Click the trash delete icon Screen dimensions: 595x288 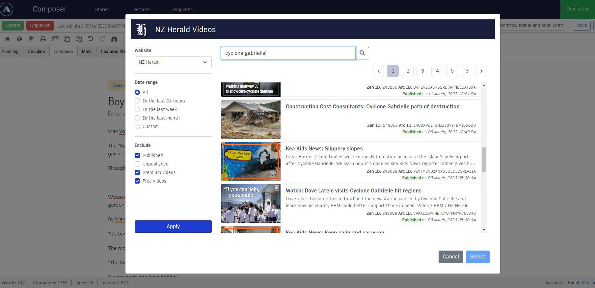(x=31, y=39)
